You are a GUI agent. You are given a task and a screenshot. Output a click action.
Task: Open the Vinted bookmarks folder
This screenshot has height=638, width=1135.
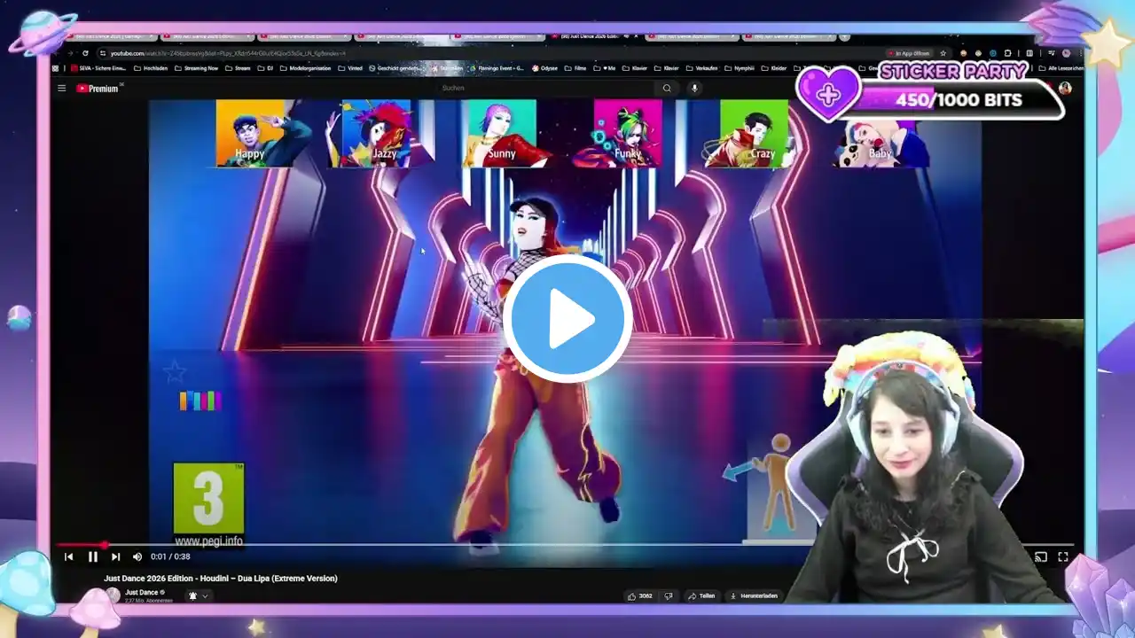click(x=351, y=68)
